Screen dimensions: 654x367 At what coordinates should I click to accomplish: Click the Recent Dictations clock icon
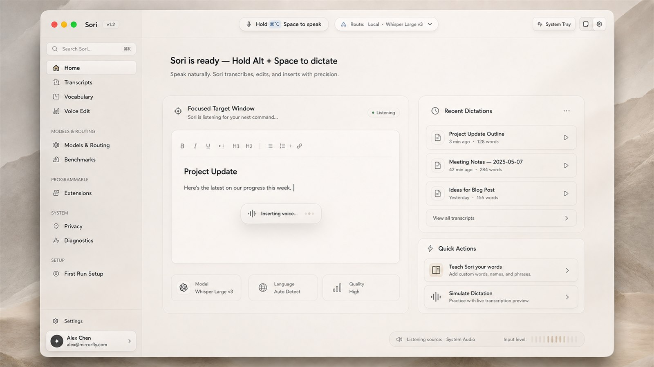click(435, 111)
